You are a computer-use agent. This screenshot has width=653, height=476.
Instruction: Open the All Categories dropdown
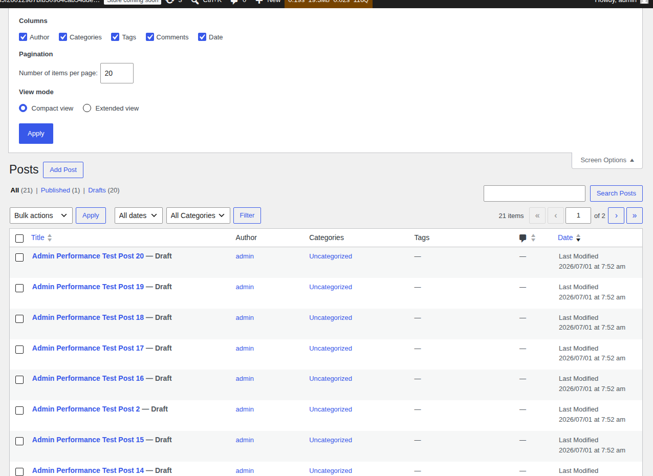pos(198,215)
